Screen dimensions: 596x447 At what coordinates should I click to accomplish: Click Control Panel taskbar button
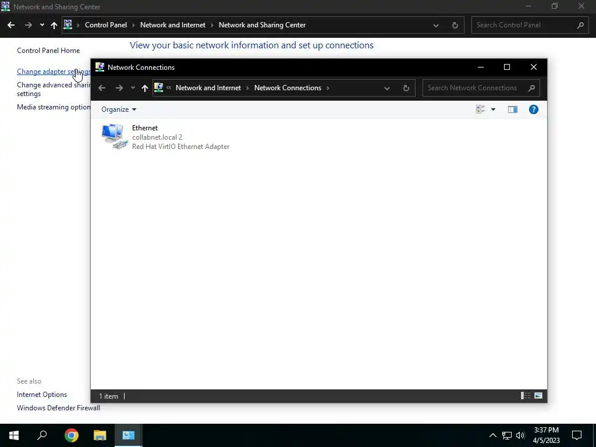click(129, 435)
